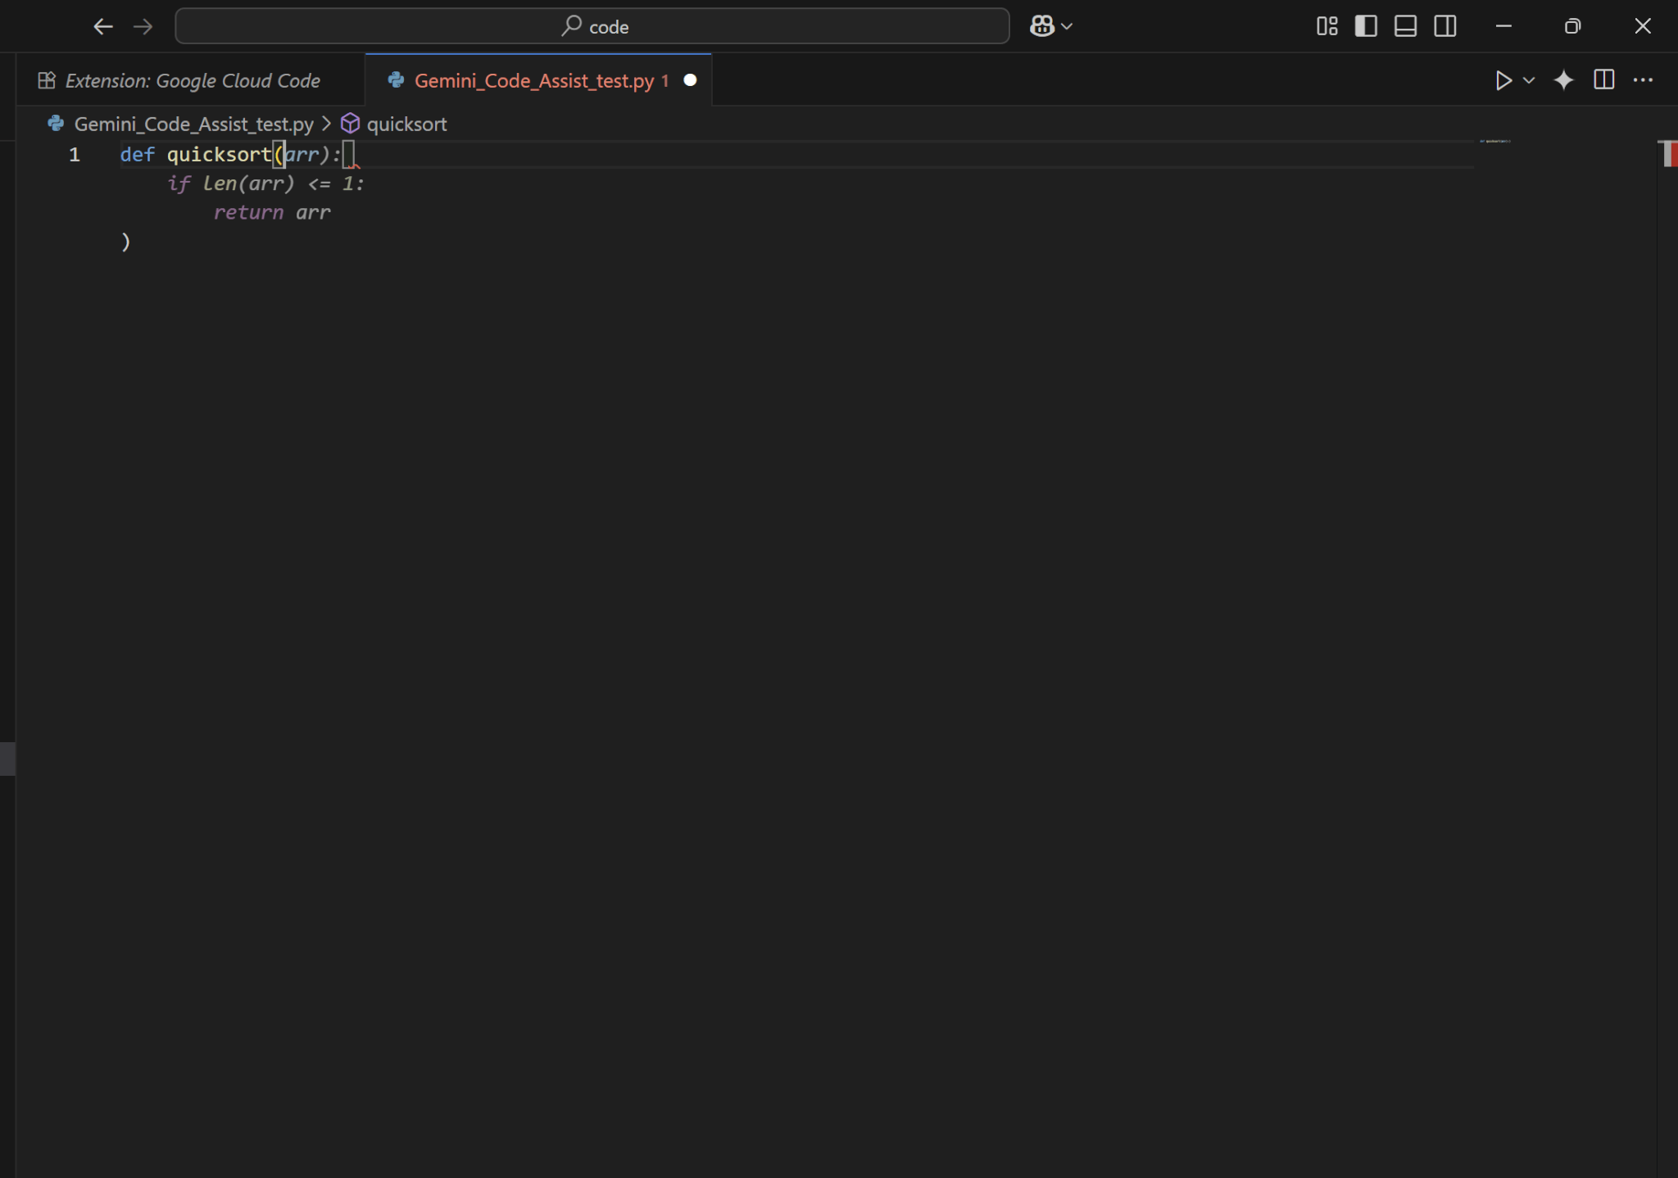This screenshot has height=1178, width=1678.
Task: Split the editor to the right
Action: [1604, 80]
